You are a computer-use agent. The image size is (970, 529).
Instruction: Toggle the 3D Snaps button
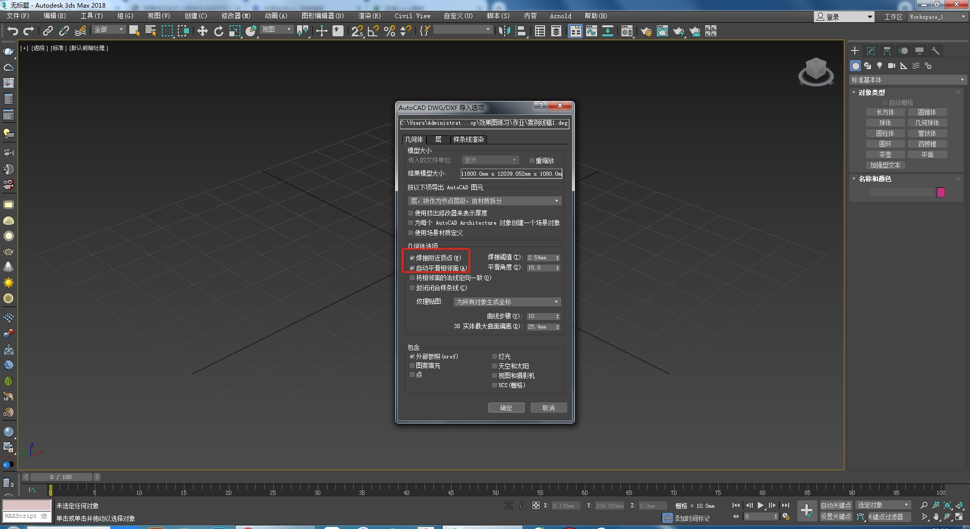coord(357,31)
